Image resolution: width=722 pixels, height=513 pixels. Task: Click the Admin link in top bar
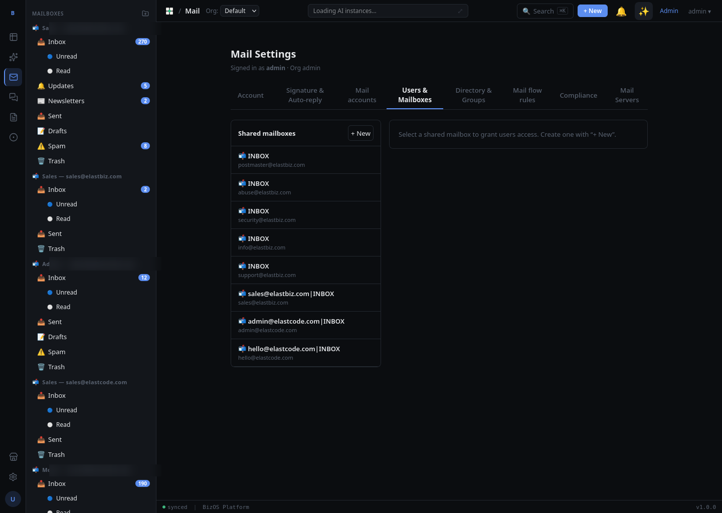(669, 11)
